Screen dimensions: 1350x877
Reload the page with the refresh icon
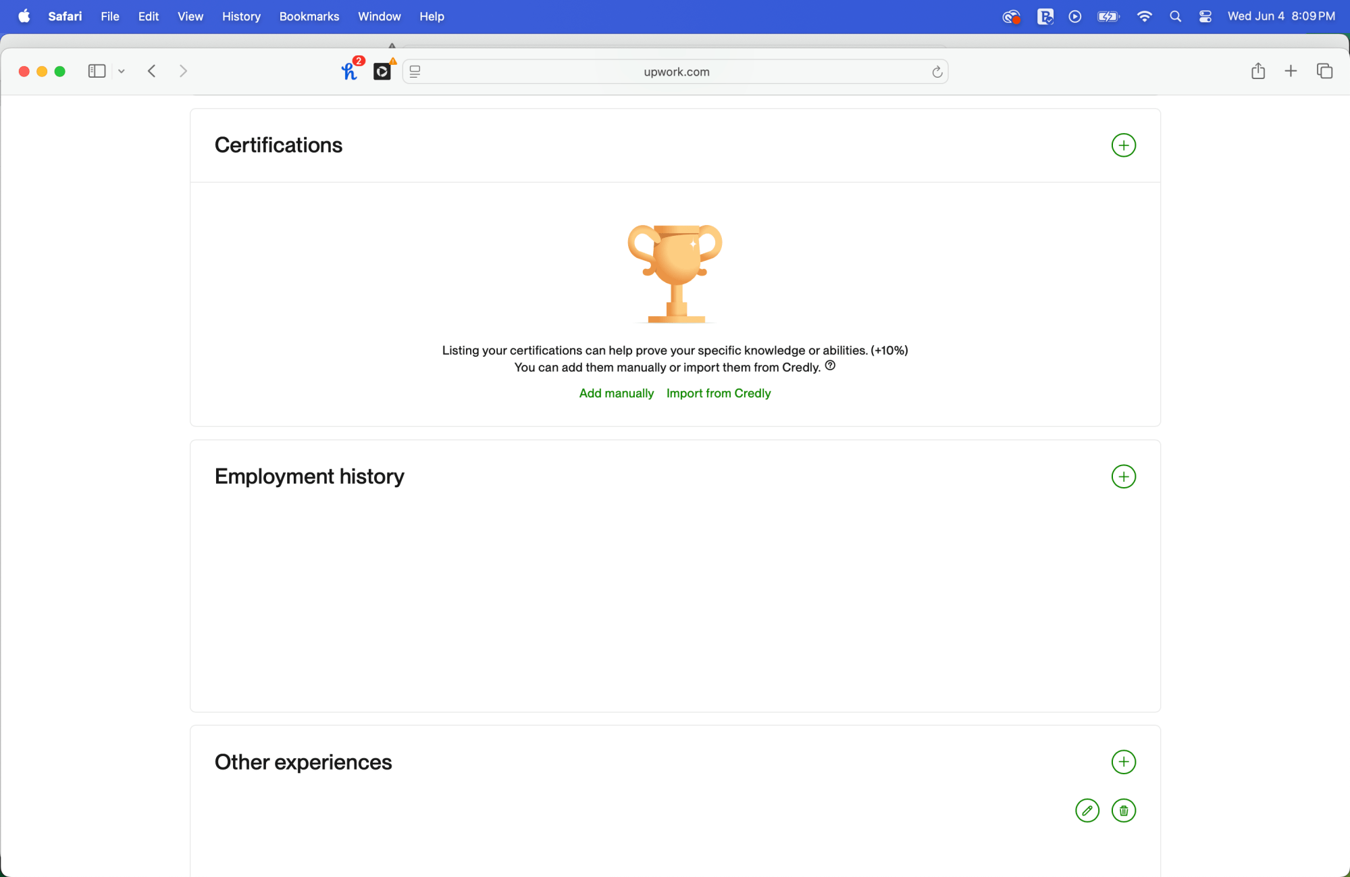tap(937, 72)
